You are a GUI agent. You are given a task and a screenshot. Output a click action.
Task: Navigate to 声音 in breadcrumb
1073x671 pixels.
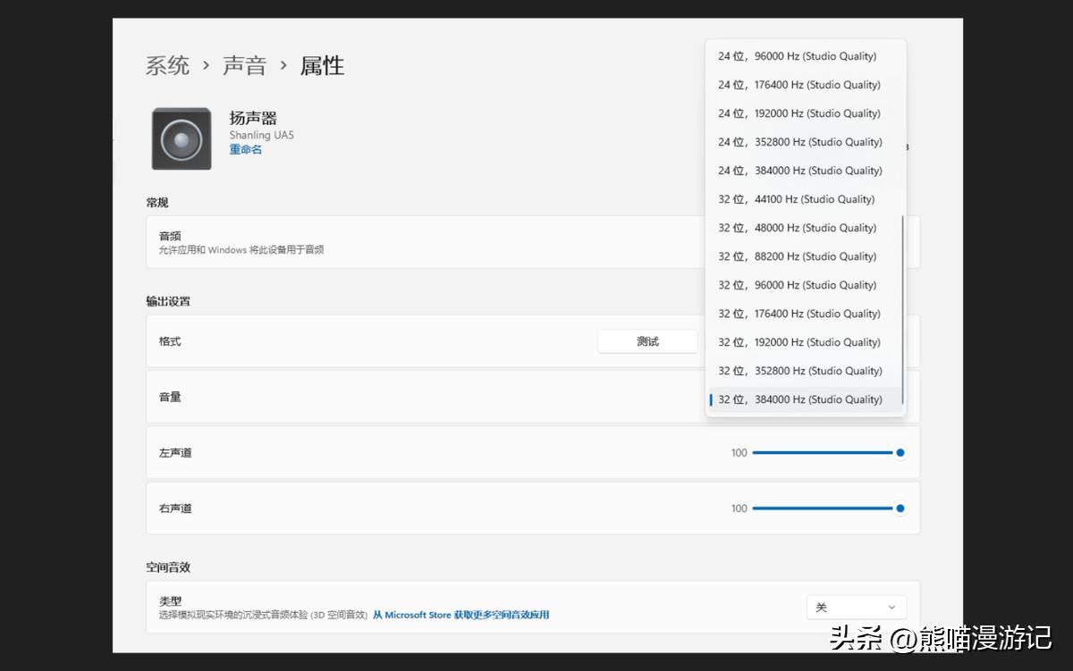pyautogui.click(x=244, y=66)
